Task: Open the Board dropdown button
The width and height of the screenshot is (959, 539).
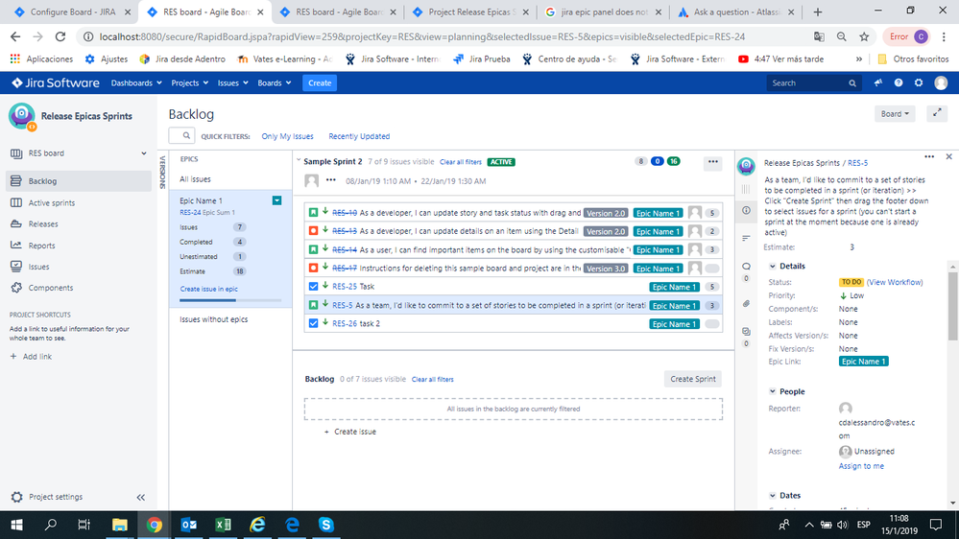Action: pyautogui.click(x=895, y=114)
